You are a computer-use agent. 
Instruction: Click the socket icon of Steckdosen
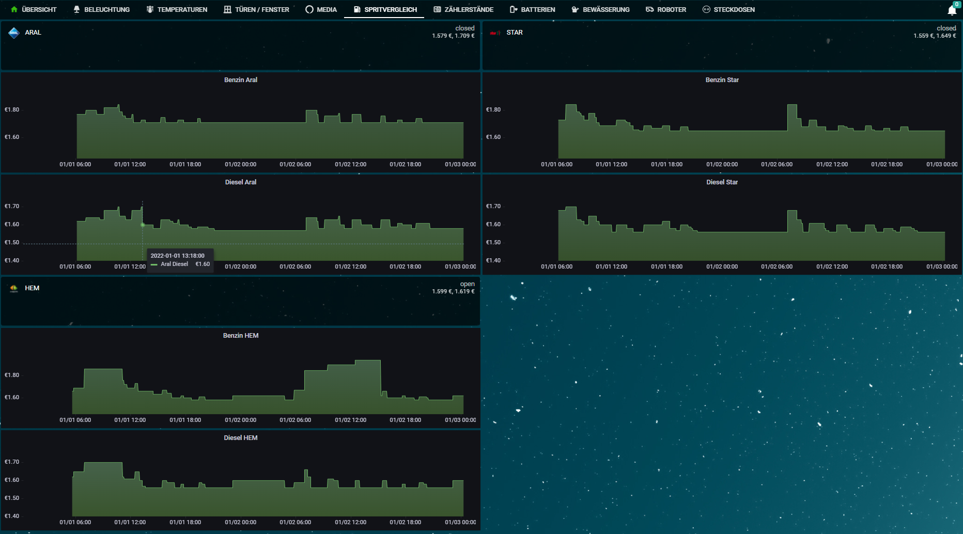point(706,9)
